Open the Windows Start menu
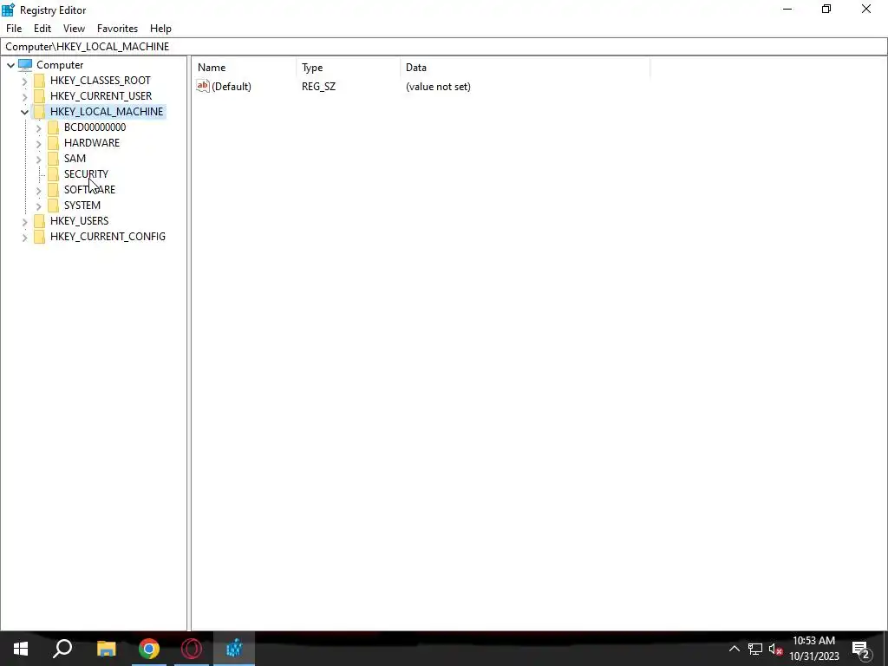The height and width of the screenshot is (666, 888). coord(21,649)
